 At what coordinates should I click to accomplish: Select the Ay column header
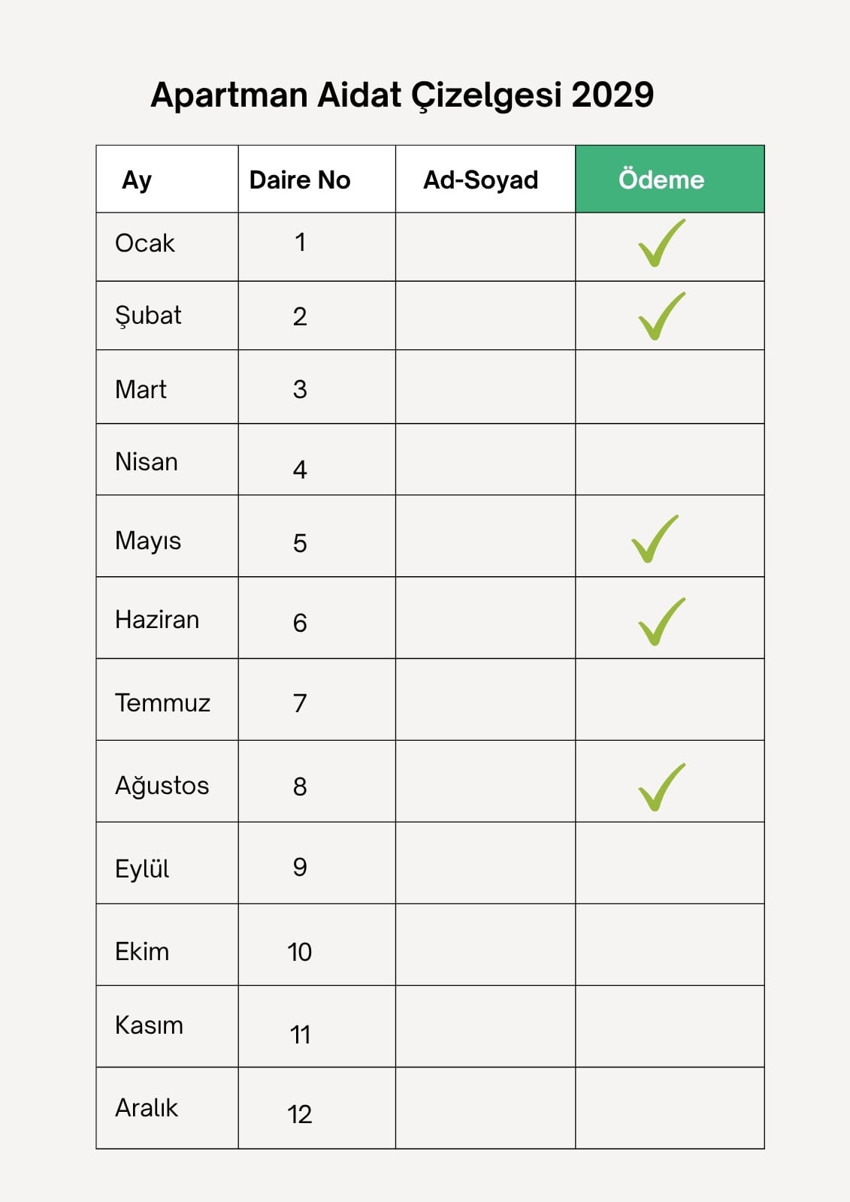click(168, 179)
